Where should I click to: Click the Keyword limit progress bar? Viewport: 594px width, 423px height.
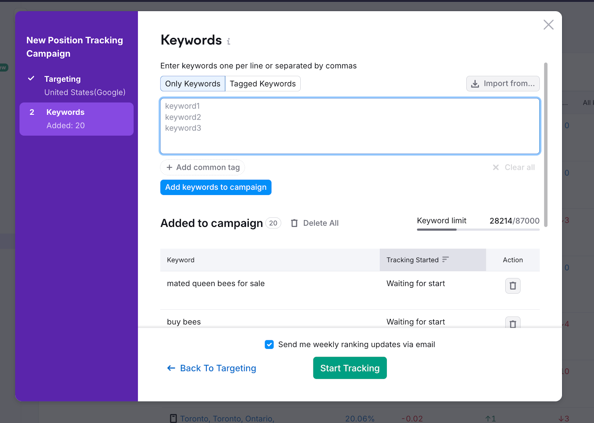coord(478,230)
